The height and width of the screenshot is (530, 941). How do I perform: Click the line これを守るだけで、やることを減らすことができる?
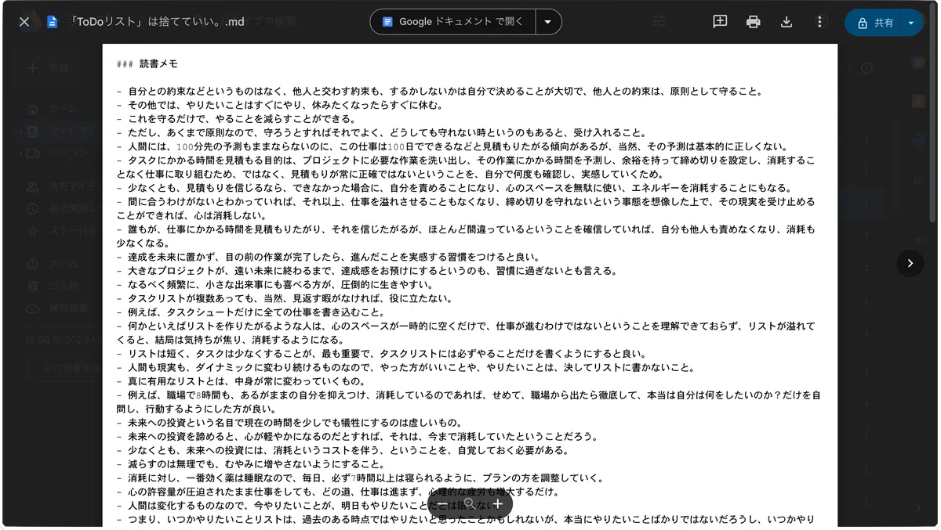[x=236, y=119]
